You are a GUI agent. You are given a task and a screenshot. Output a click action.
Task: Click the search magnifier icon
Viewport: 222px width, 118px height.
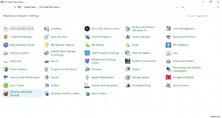218,7
